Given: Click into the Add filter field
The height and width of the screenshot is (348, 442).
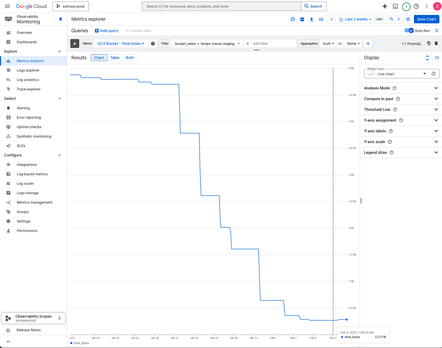Looking at the screenshot, I should (x=273, y=43).
